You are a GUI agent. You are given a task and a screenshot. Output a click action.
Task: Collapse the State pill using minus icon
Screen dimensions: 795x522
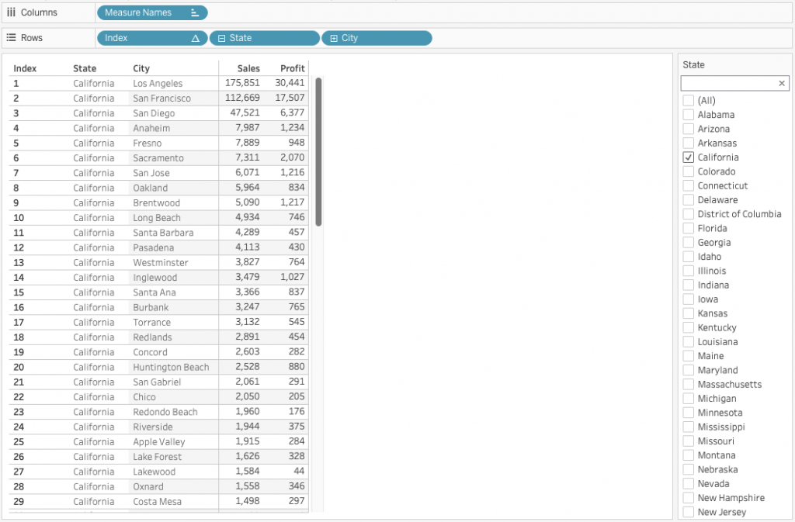[x=221, y=38]
